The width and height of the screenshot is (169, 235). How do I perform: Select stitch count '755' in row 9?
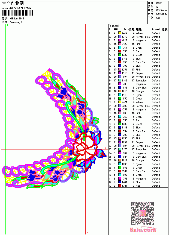click(125, 62)
